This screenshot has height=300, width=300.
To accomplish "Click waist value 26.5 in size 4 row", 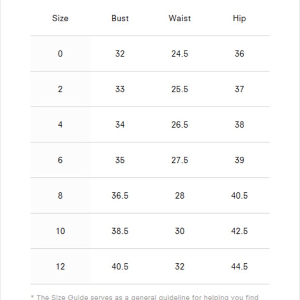I will point(180,124).
